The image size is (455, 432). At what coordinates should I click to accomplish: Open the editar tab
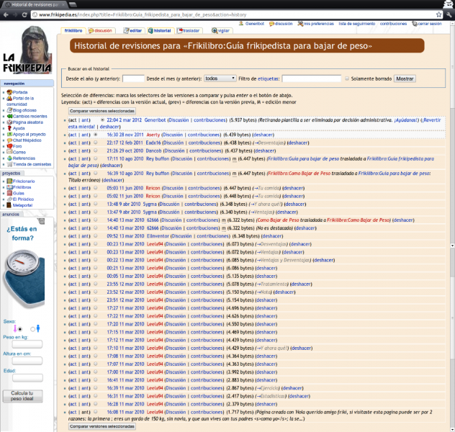click(133, 31)
